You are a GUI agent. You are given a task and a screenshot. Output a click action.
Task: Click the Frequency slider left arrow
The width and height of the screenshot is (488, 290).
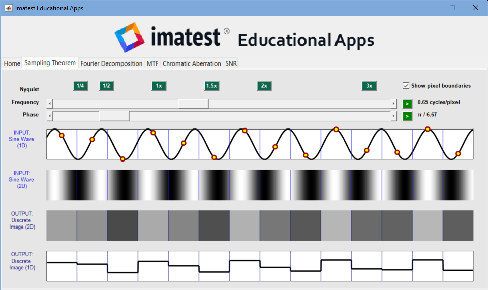(x=49, y=104)
